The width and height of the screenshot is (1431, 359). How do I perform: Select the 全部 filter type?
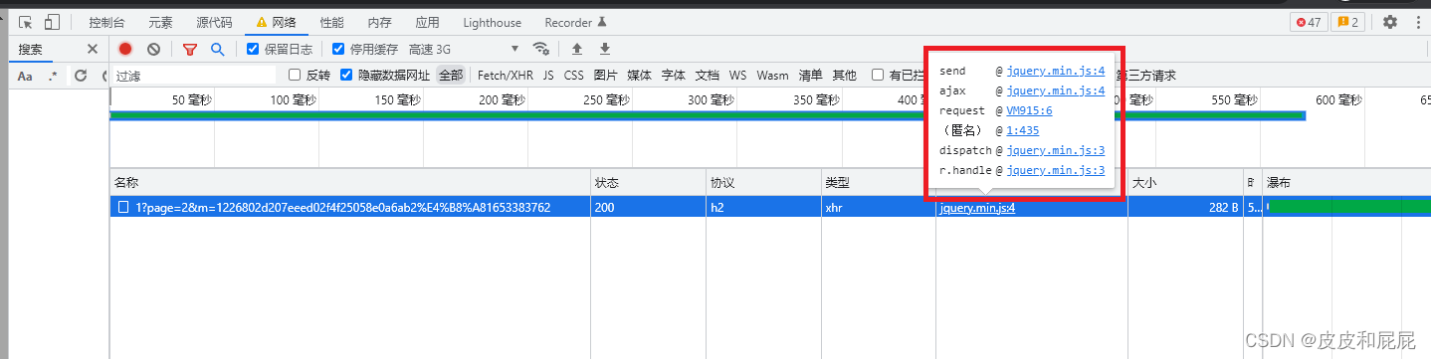tap(451, 75)
